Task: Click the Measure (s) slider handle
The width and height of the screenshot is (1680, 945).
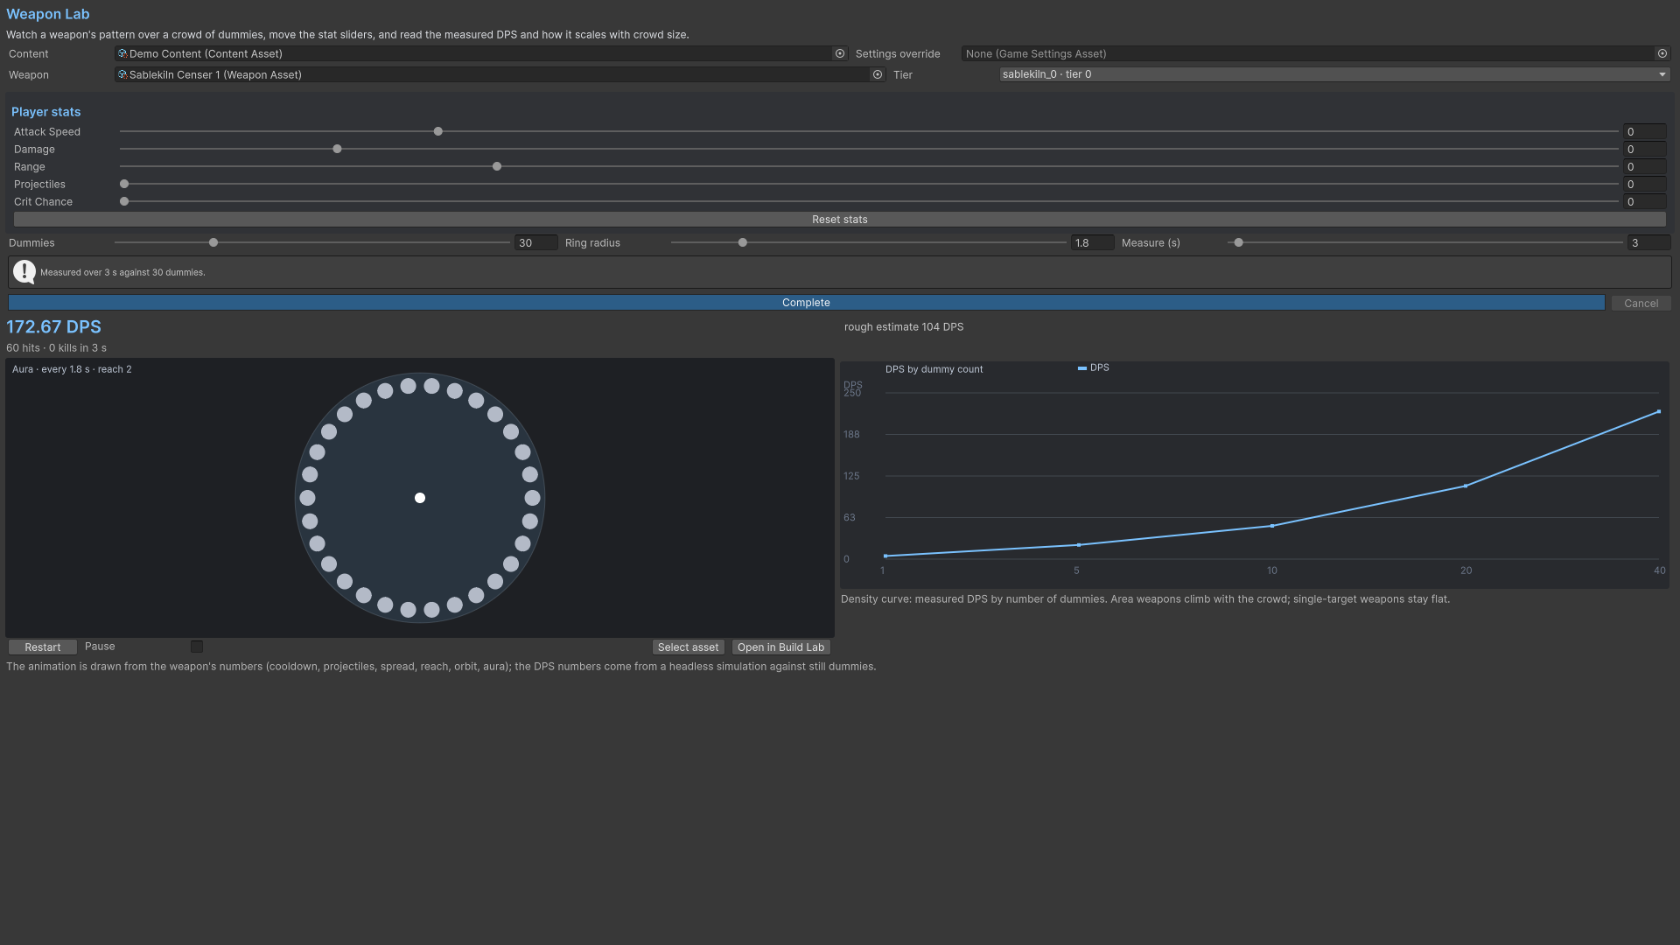Action: point(1239,242)
